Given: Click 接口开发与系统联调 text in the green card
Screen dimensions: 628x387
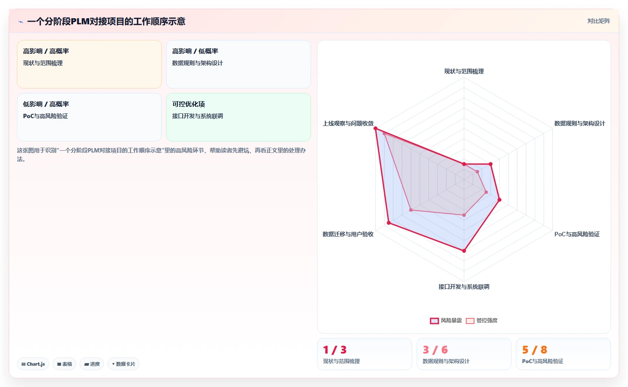Looking at the screenshot, I should 197,116.
